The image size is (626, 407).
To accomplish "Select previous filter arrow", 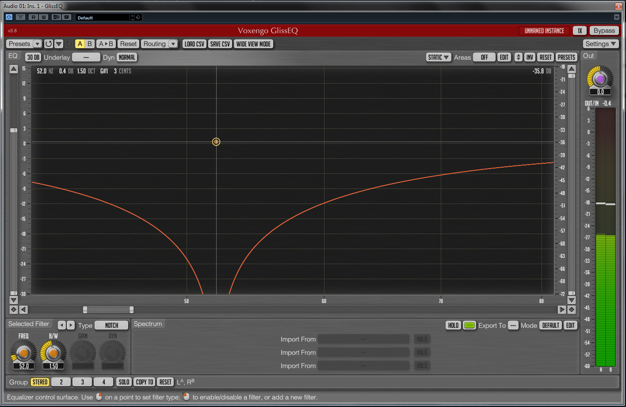I will (x=62, y=325).
